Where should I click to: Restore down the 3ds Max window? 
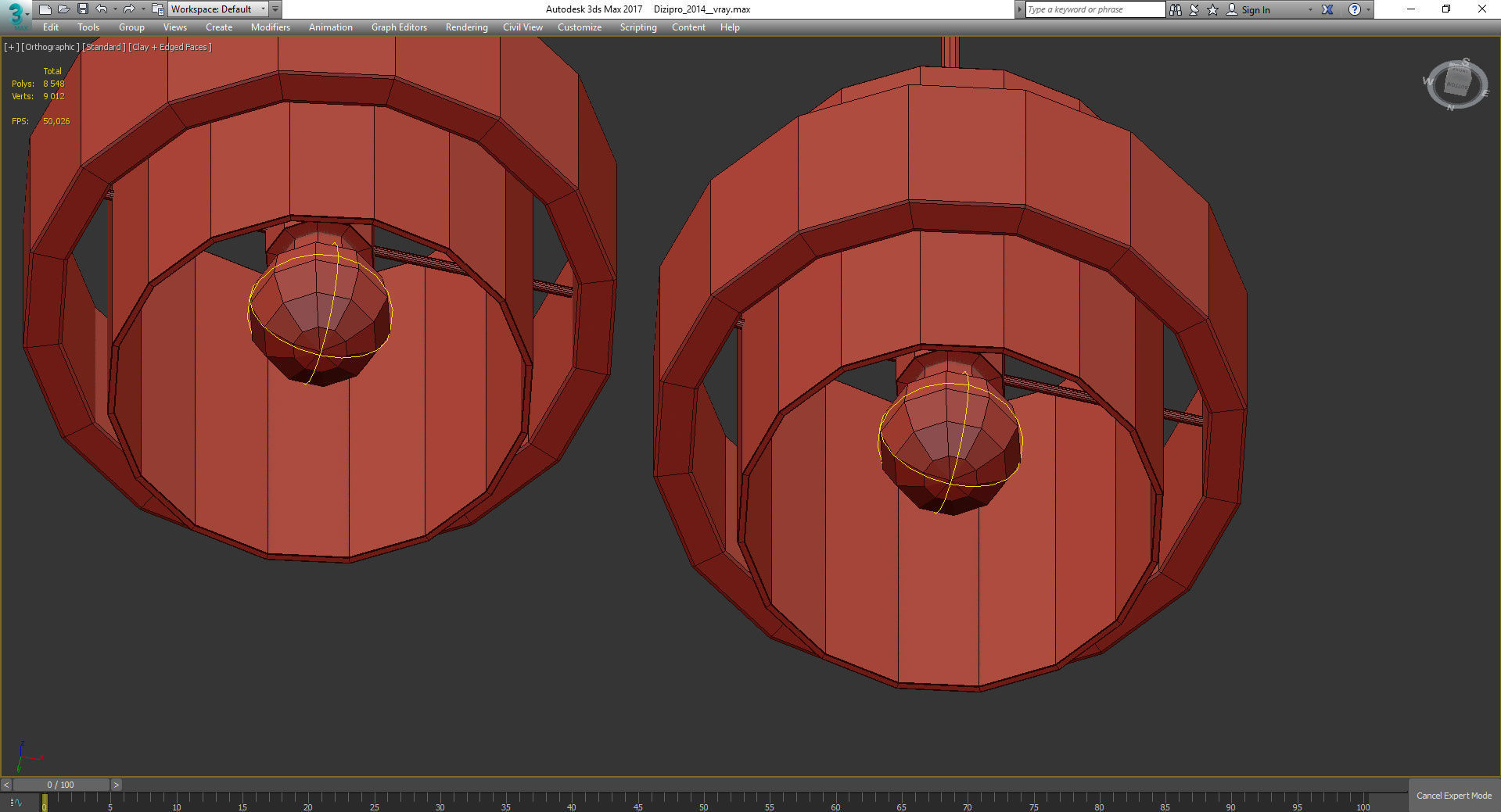click(x=1446, y=9)
